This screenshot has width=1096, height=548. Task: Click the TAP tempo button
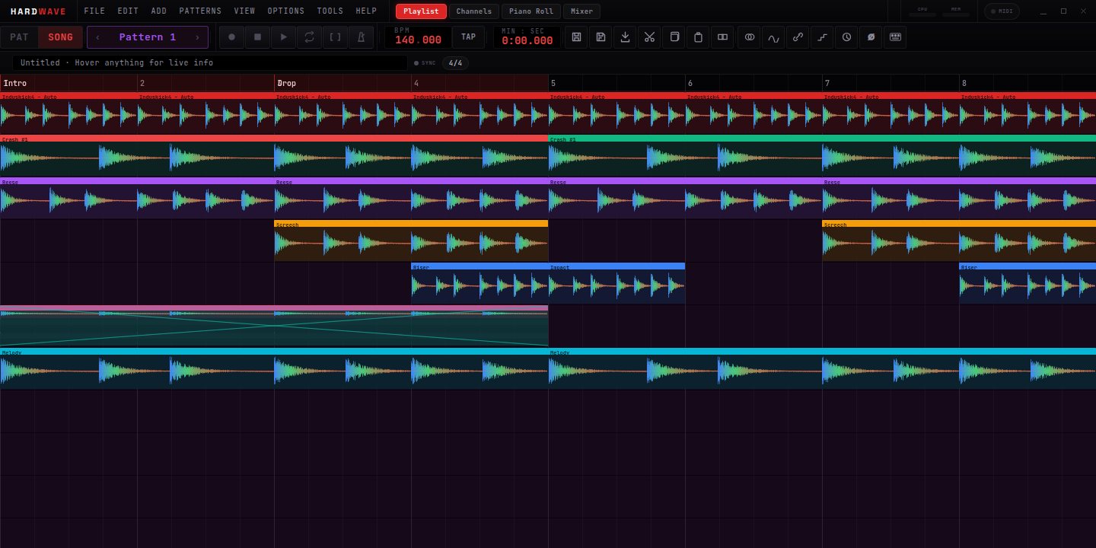coord(468,37)
